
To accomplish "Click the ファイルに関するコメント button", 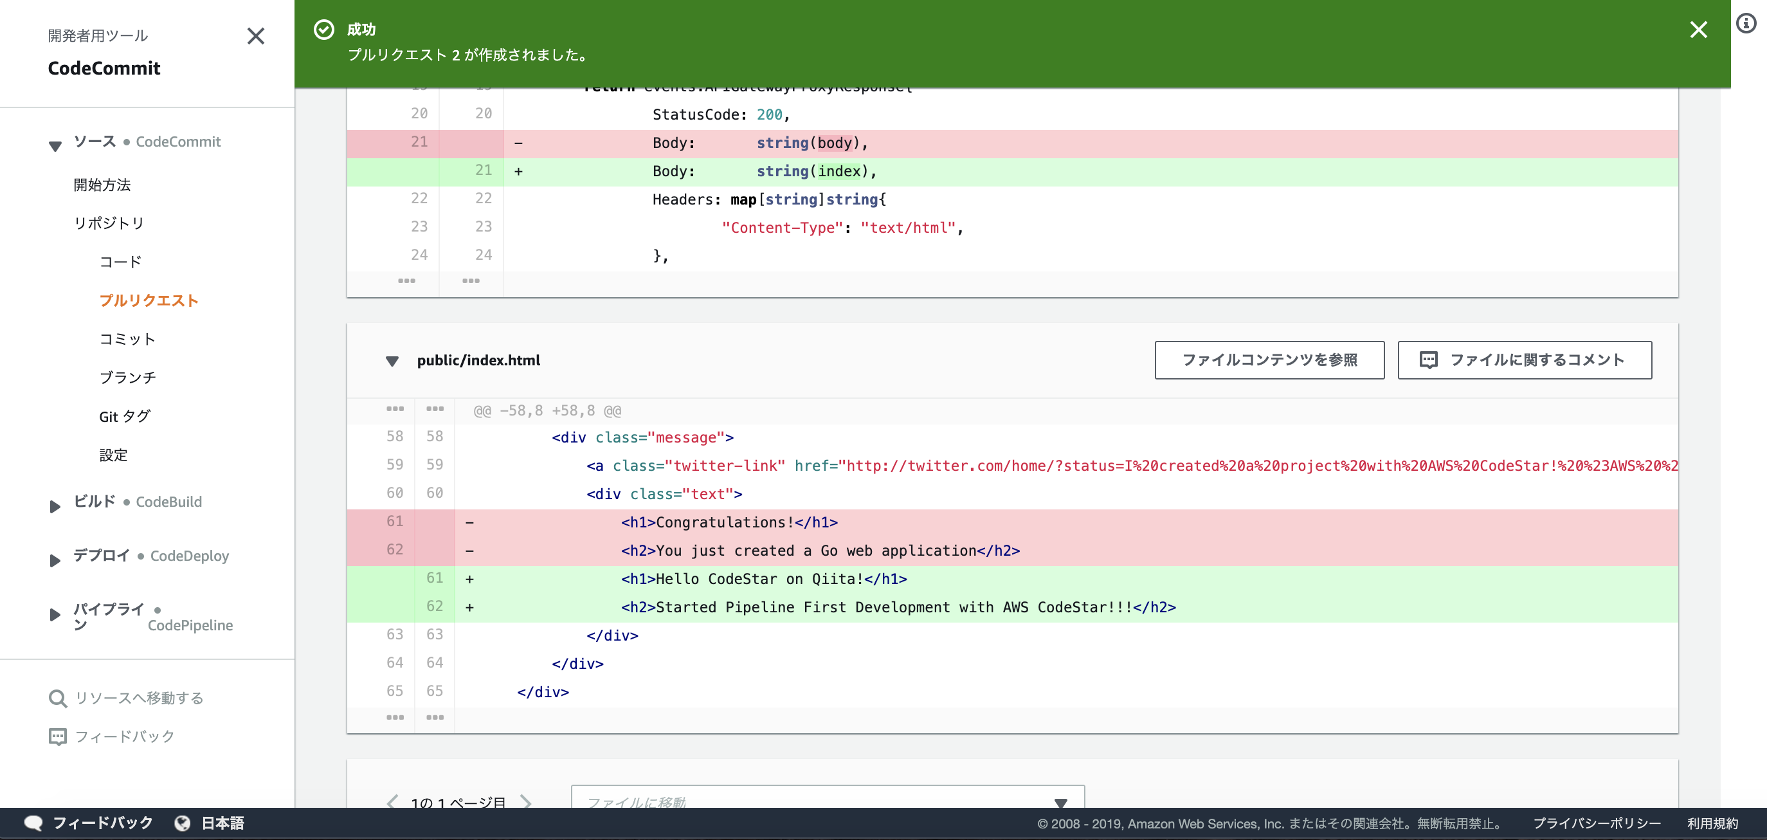I will pos(1525,360).
